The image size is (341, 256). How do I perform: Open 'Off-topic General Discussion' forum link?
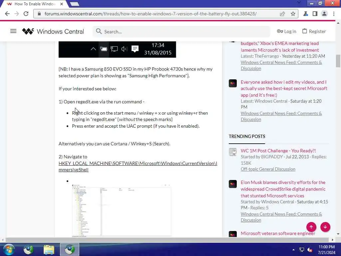(268, 169)
